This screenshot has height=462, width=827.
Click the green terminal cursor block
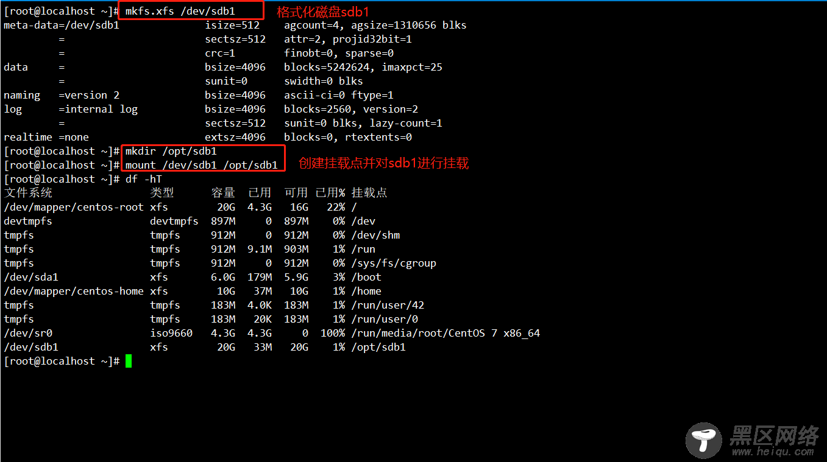tap(129, 361)
